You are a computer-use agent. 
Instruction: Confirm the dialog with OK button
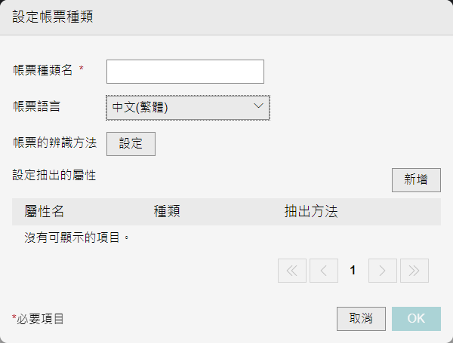(x=416, y=319)
